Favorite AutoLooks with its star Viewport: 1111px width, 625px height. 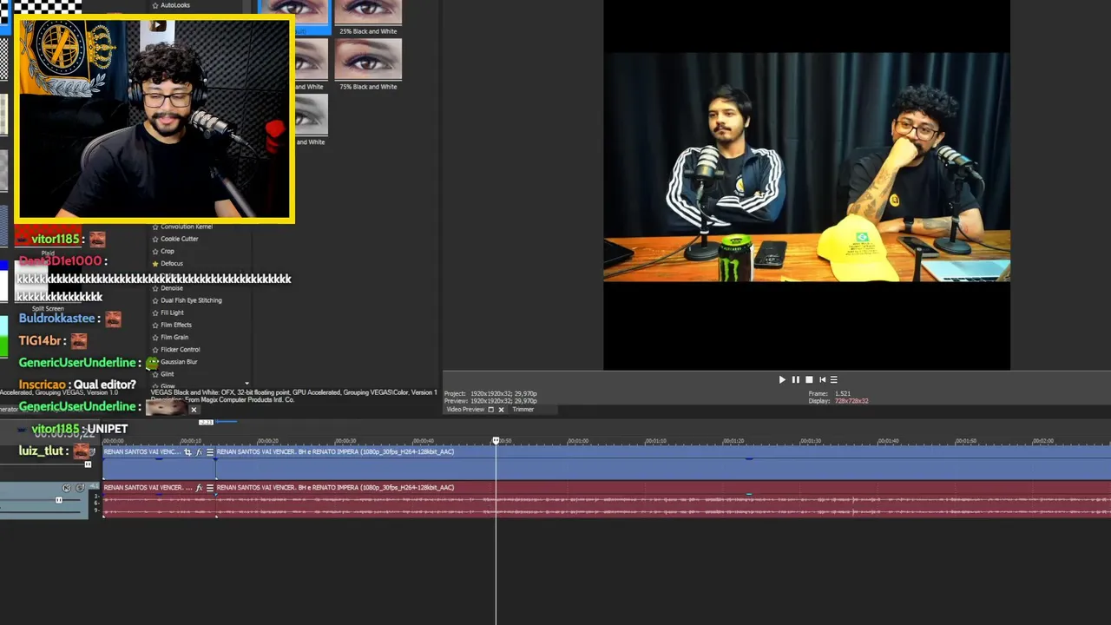[155, 5]
